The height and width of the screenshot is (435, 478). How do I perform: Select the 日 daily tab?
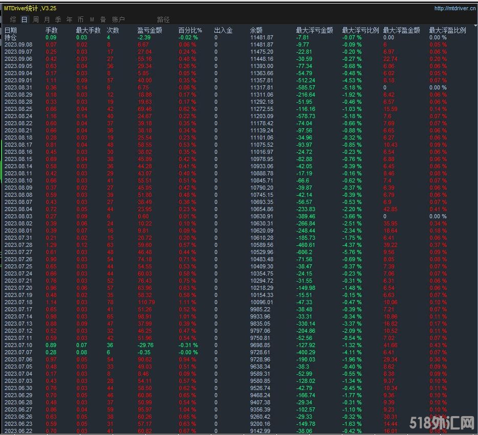pos(25,19)
